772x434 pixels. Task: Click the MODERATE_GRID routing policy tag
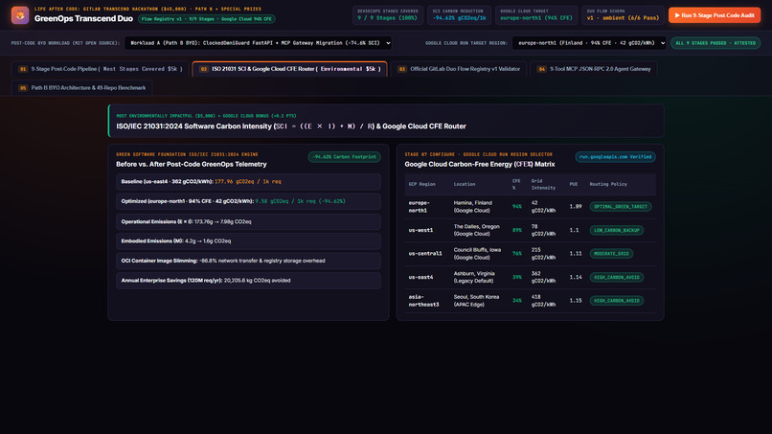coord(611,253)
